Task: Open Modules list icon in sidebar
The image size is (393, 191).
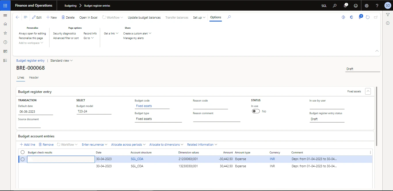Action: (x=5, y=61)
